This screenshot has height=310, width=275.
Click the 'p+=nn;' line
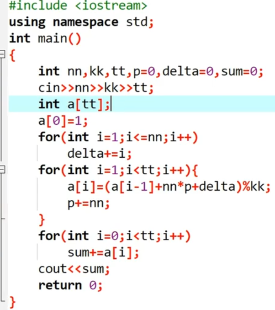89,203
